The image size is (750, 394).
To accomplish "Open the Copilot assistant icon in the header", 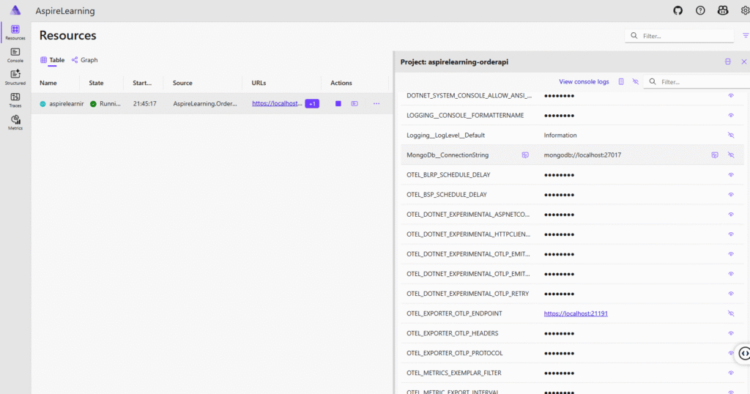I will 723,10.
